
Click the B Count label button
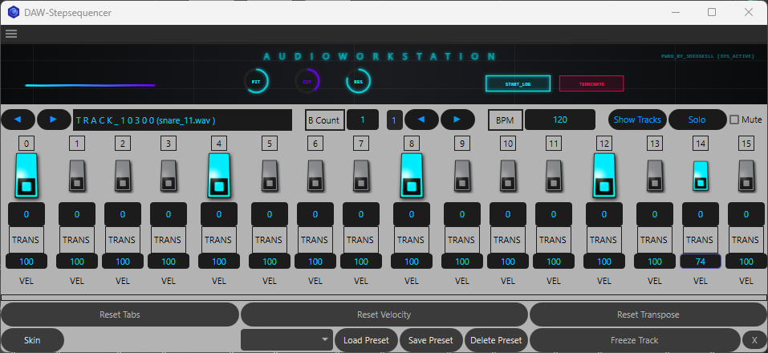click(x=324, y=120)
